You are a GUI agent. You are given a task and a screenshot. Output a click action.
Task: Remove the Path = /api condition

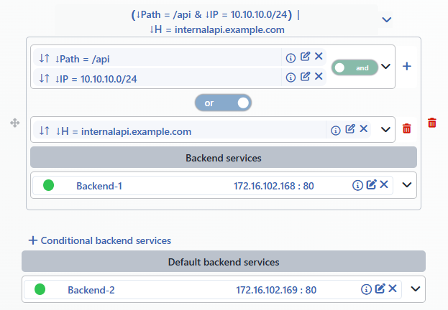click(319, 56)
